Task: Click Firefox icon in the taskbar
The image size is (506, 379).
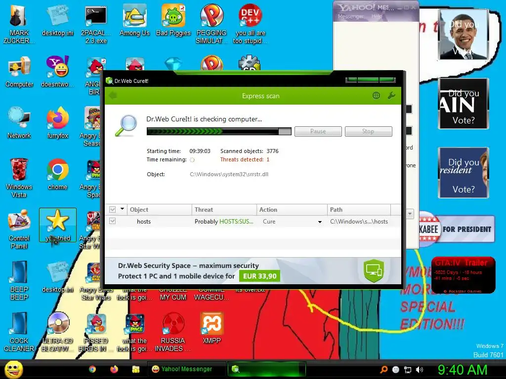Action: [x=114, y=369]
